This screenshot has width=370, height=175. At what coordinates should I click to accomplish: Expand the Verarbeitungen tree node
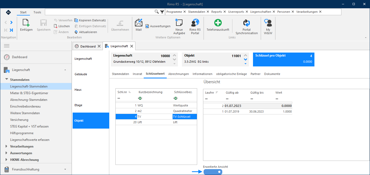7,146
